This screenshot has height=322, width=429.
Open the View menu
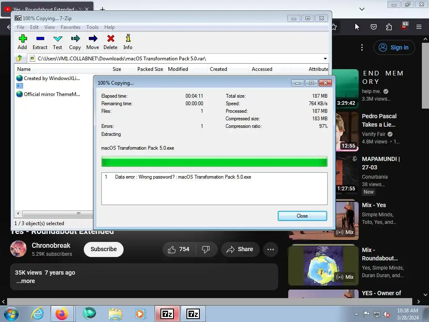(49, 27)
